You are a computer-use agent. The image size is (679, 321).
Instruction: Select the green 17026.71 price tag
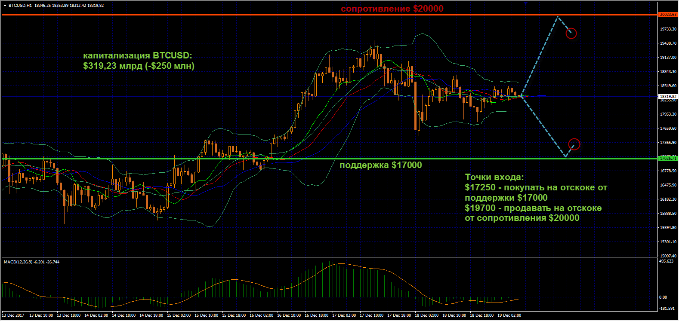[668, 159]
